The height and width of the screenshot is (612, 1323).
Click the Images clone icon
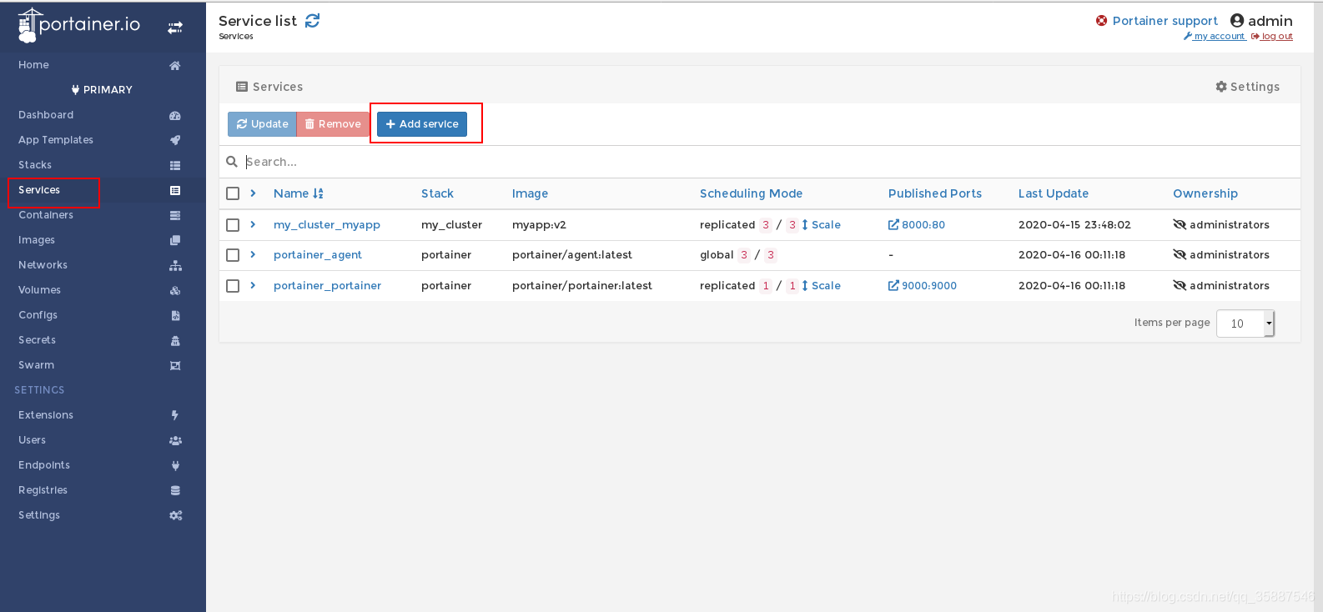pyautogui.click(x=175, y=240)
